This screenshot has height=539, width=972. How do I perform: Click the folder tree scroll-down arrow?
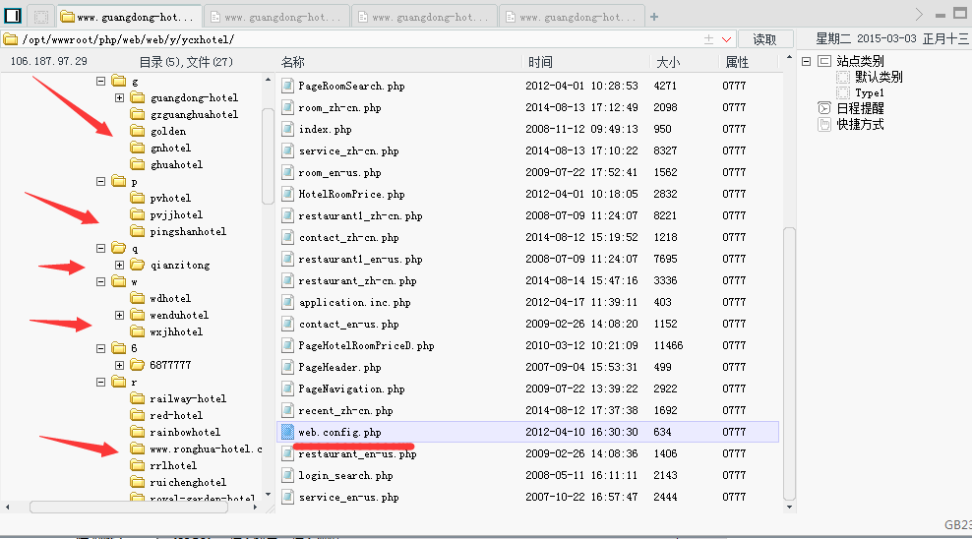point(268,495)
